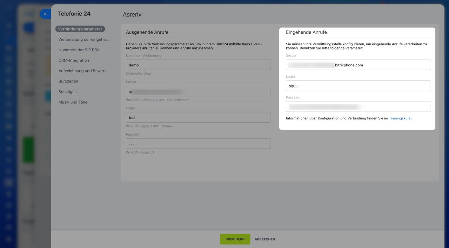Image resolution: width=449 pixels, height=248 pixels.
Task: Open the Trainingskurs link
Action: (400, 118)
